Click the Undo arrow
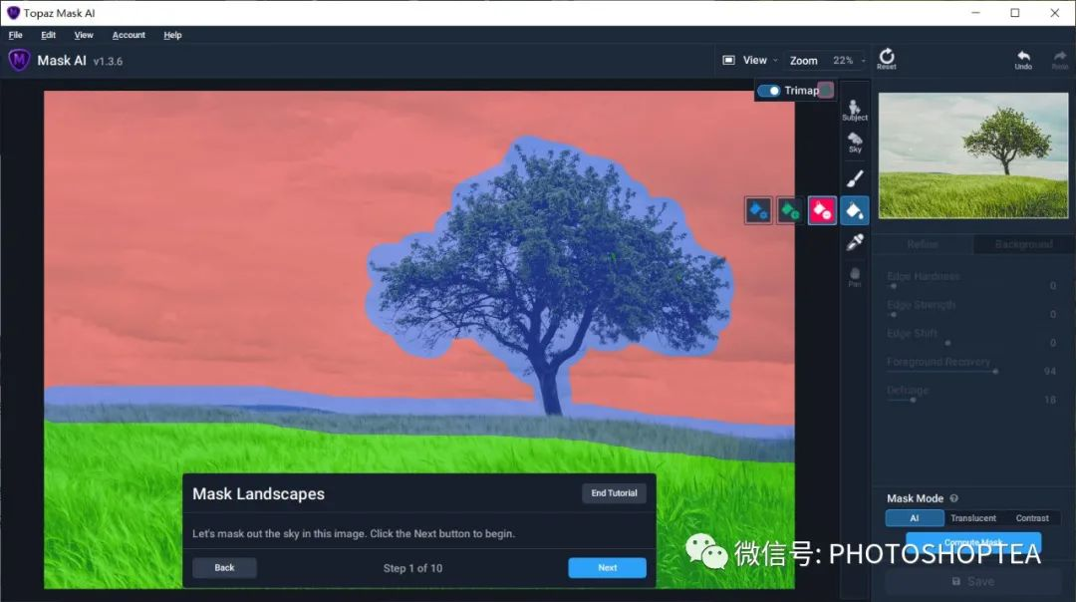The image size is (1076, 602). (x=1023, y=60)
